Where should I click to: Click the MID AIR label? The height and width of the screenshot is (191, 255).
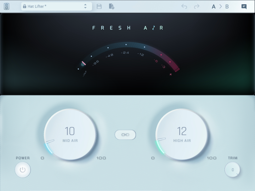[x=70, y=141]
